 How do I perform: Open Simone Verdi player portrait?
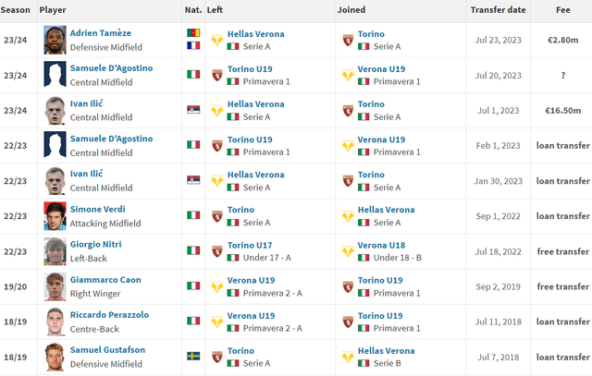pyautogui.click(x=55, y=216)
